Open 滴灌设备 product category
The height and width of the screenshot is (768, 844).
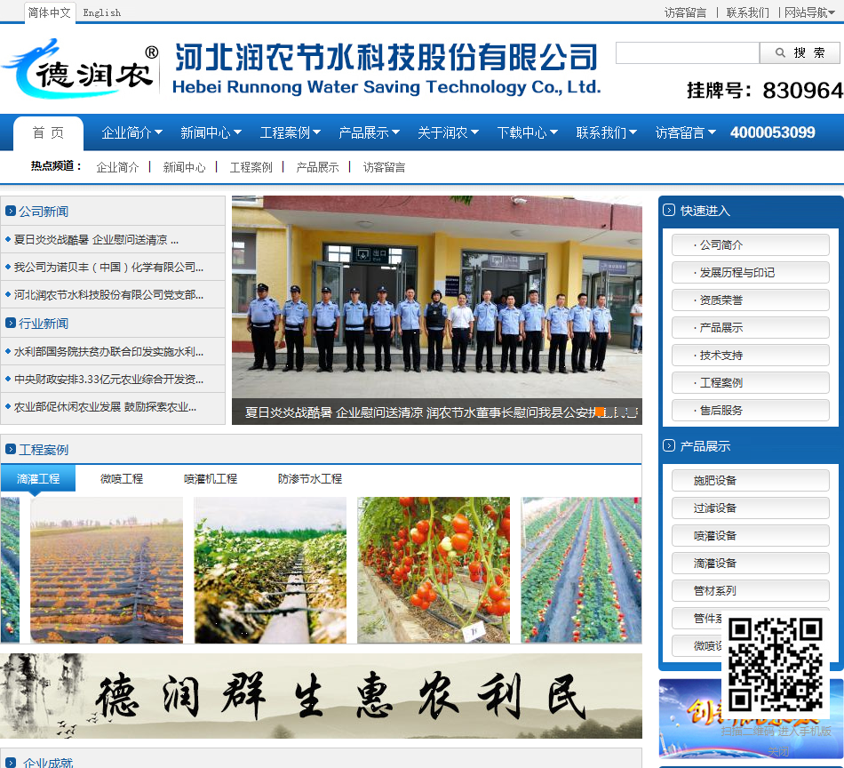coord(751,563)
